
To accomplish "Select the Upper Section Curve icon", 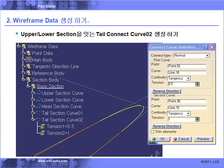I will (39, 93).
